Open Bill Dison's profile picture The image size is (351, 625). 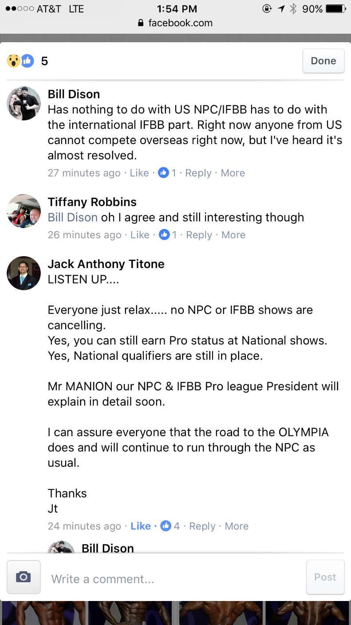[x=24, y=103]
